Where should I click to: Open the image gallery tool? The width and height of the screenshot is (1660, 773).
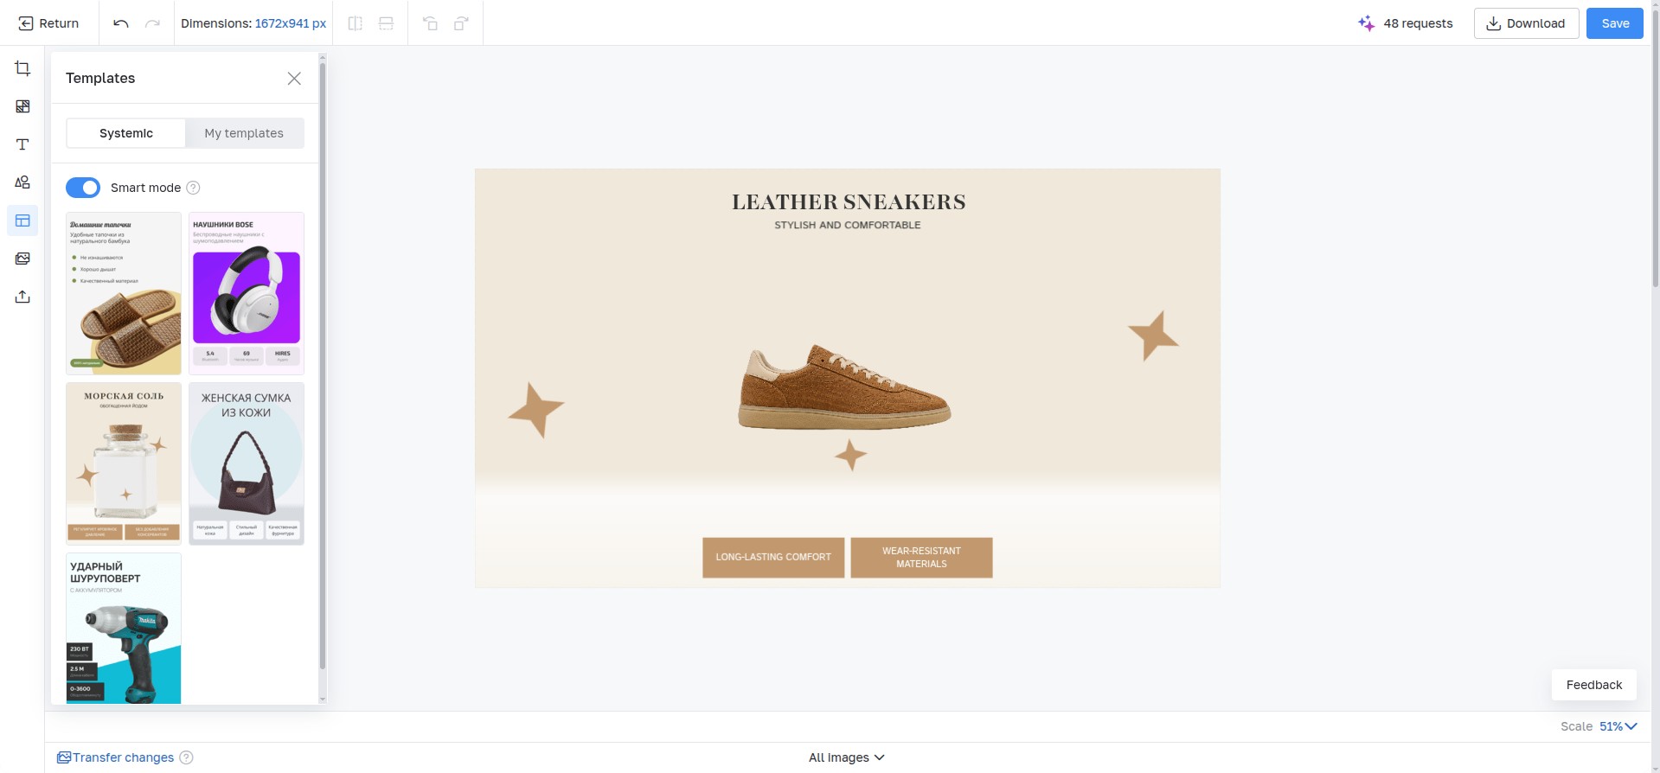22,259
